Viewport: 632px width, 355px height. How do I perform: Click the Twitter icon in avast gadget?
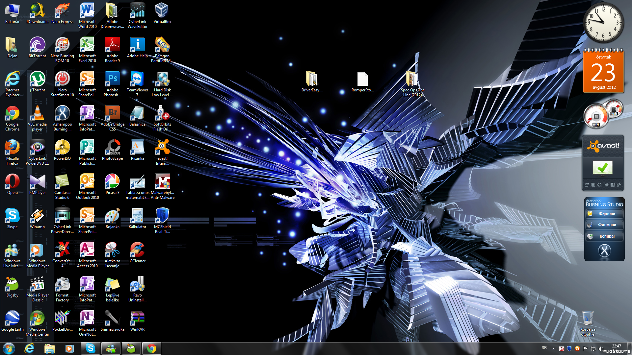tap(606, 185)
